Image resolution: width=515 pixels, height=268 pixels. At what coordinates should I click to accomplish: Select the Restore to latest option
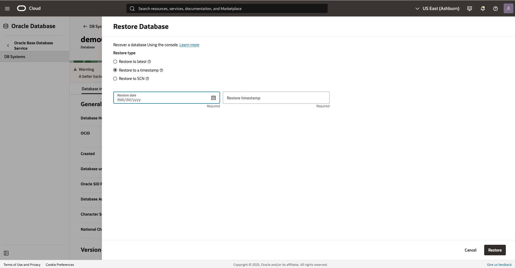[x=115, y=62]
